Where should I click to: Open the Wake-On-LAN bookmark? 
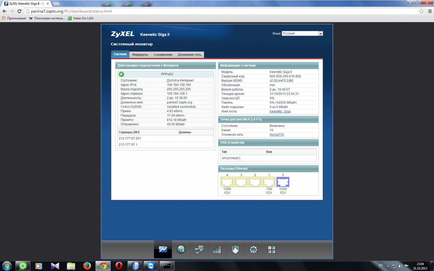coord(81,18)
